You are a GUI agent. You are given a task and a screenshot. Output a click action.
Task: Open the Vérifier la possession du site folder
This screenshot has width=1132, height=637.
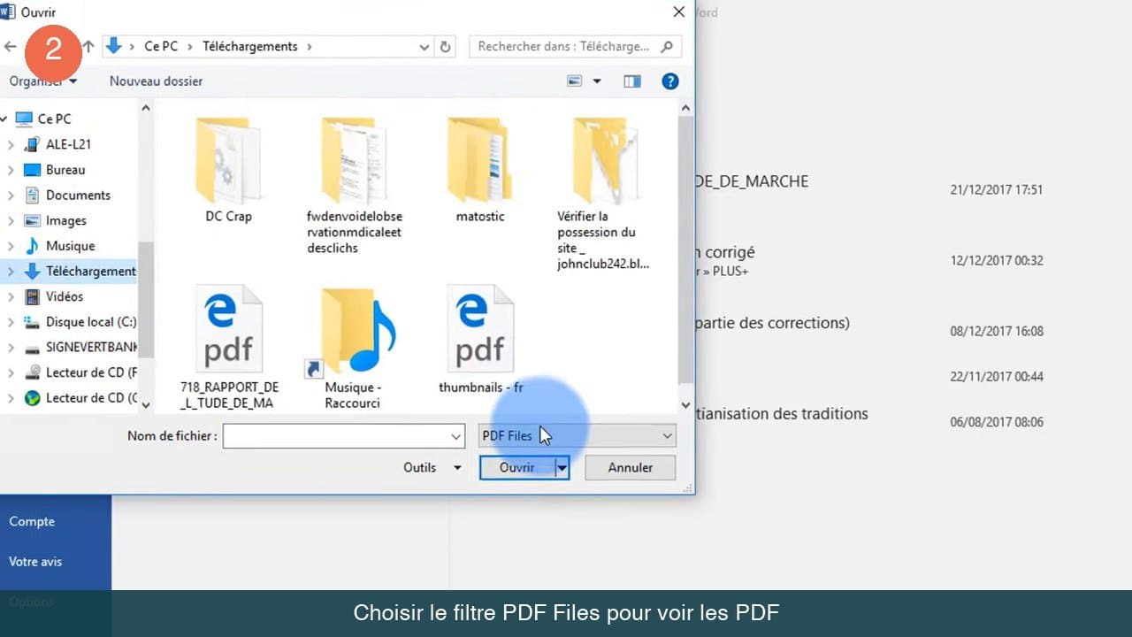(605, 193)
